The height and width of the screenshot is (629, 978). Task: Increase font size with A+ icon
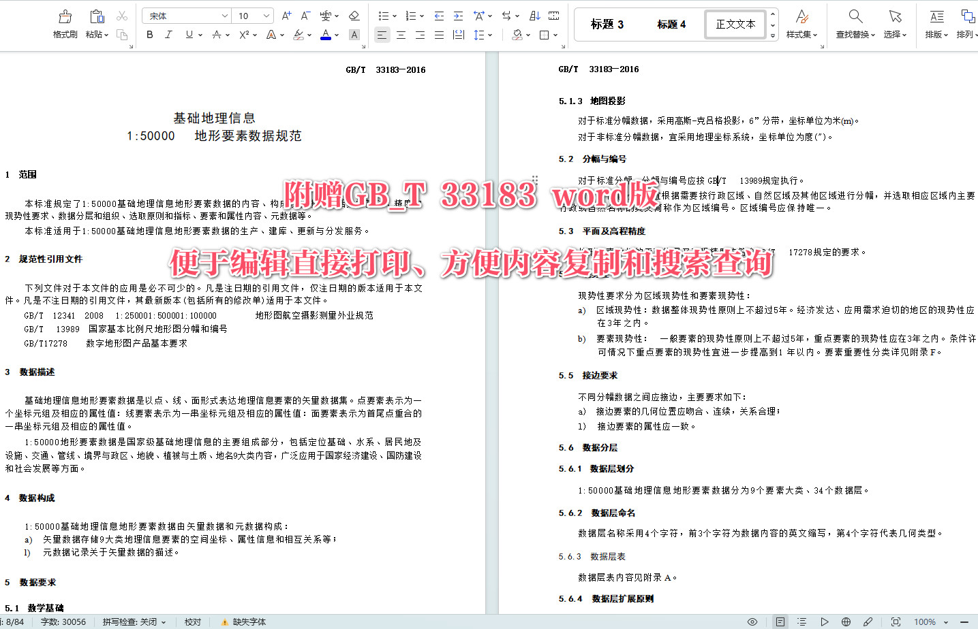(286, 15)
